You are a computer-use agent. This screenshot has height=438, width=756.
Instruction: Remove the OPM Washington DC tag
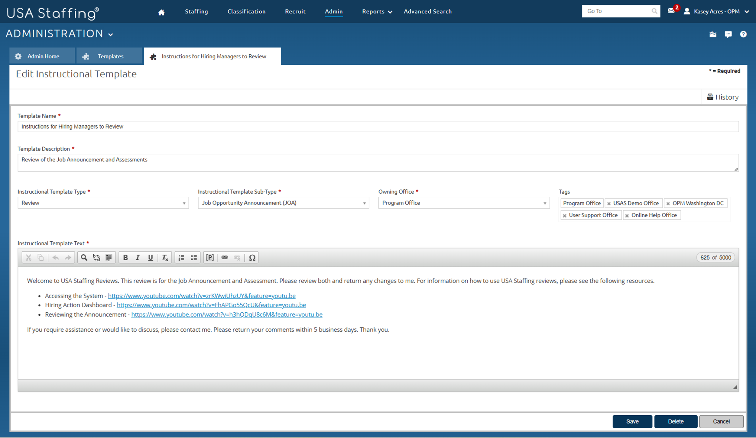[x=669, y=203]
